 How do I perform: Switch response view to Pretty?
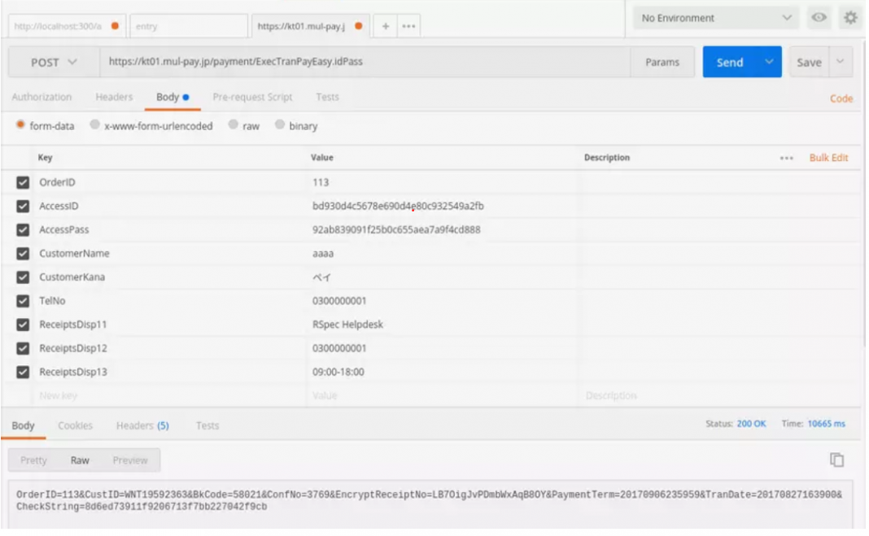click(33, 460)
